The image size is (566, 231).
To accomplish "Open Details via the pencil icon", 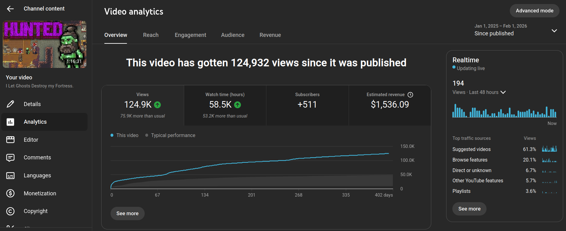I will click(10, 104).
